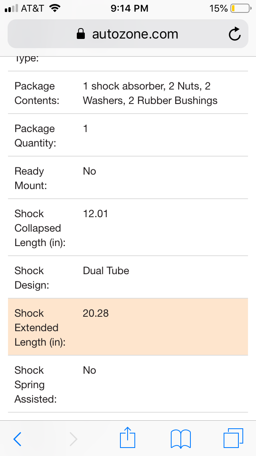Tap the forward chevron in the toolbar

click(73, 439)
